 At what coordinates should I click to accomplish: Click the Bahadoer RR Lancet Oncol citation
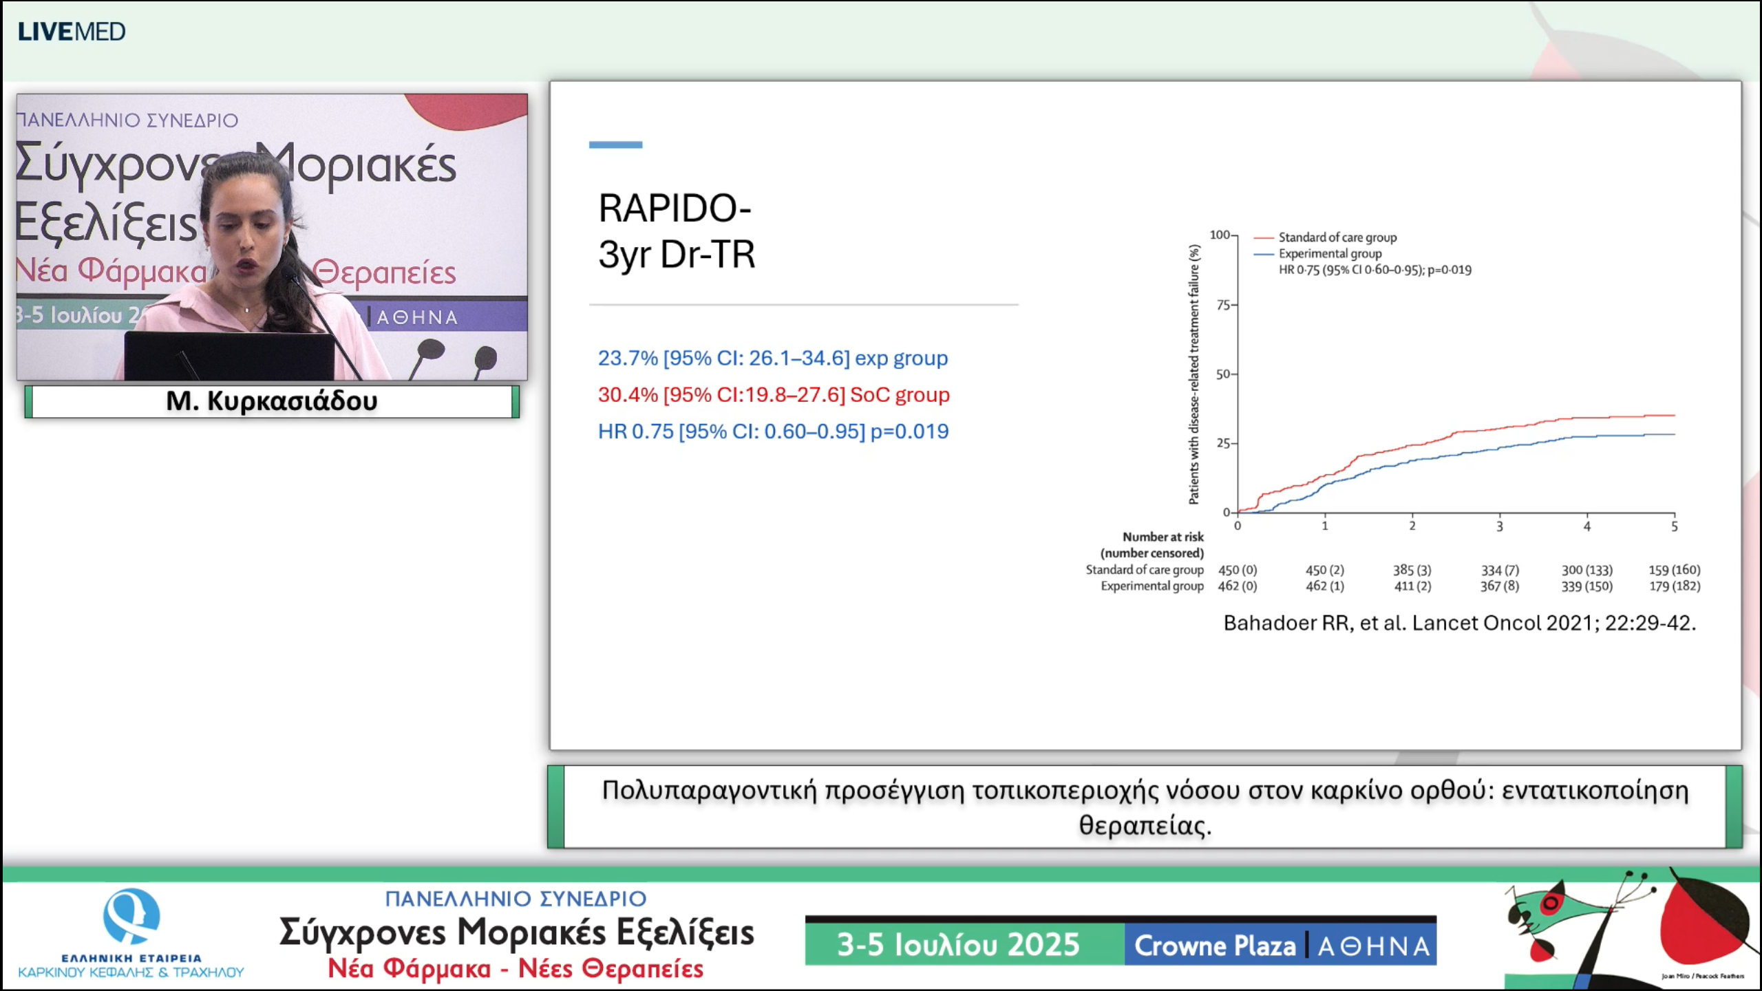click(x=1459, y=623)
